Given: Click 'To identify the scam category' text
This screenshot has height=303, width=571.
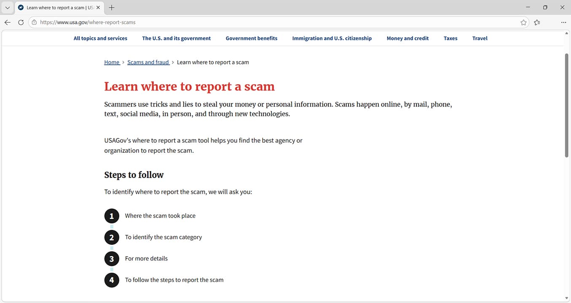Looking at the screenshot, I should pos(164,237).
